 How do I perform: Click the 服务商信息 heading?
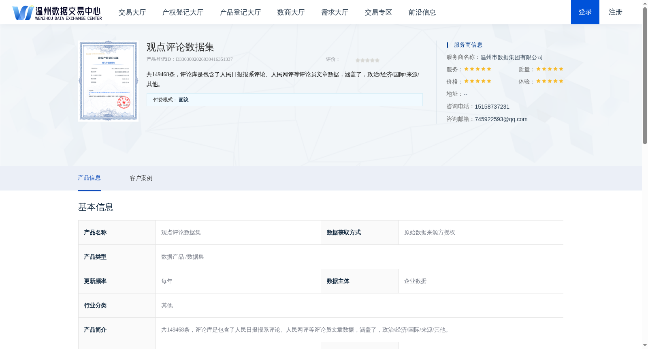click(468, 45)
